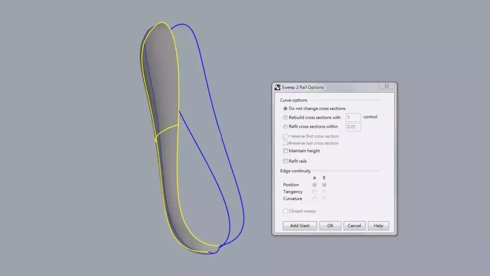
Task: Enable Maintain height checkbox
Action: point(285,151)
